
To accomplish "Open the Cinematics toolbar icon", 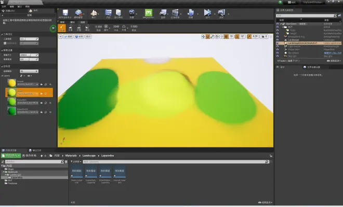I will pos(175,12).
